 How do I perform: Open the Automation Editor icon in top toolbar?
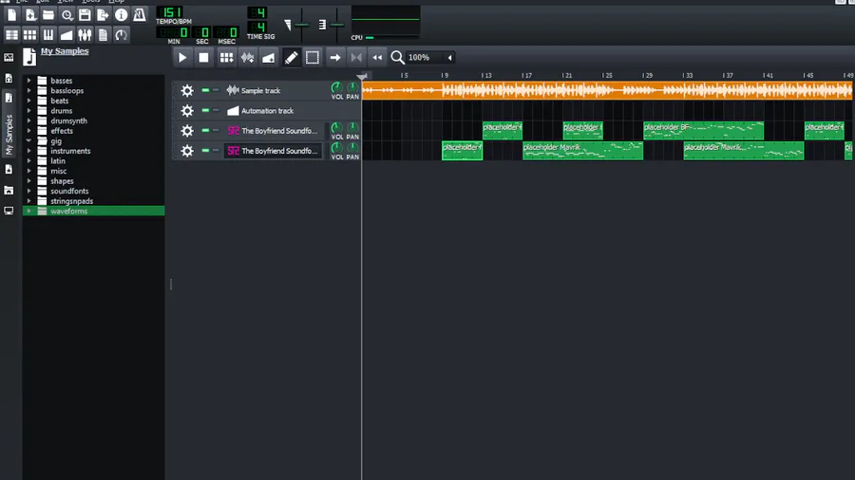click(x=66, y=35)
